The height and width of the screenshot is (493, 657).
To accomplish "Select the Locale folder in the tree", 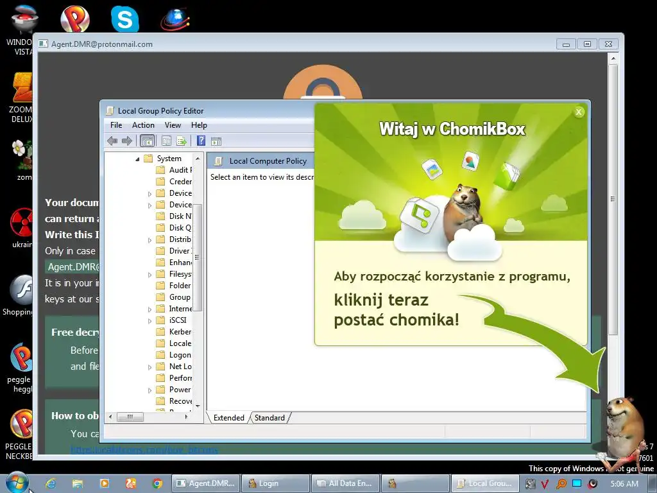I will click(174, 343).
